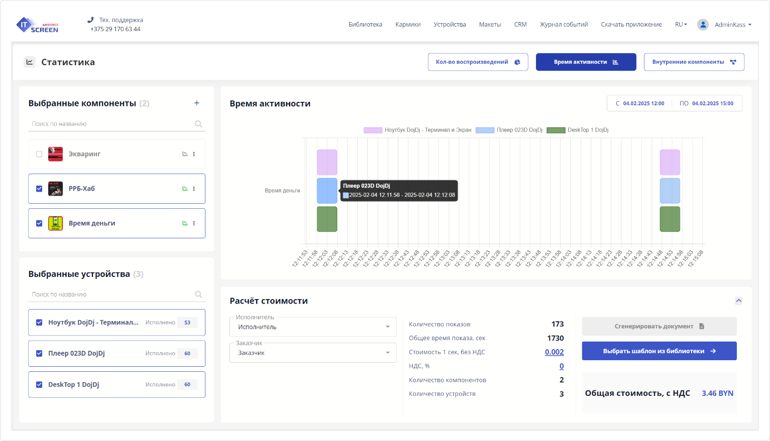The image size is (770, 441).
Task: Uncheck the Плеер 023D DojDj device
Action: [x=39, y=353]
